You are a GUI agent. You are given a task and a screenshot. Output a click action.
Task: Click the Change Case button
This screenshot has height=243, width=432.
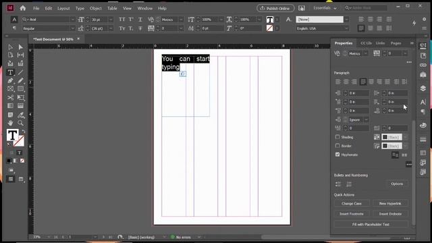pyautogui.click(x=352, y=204)
